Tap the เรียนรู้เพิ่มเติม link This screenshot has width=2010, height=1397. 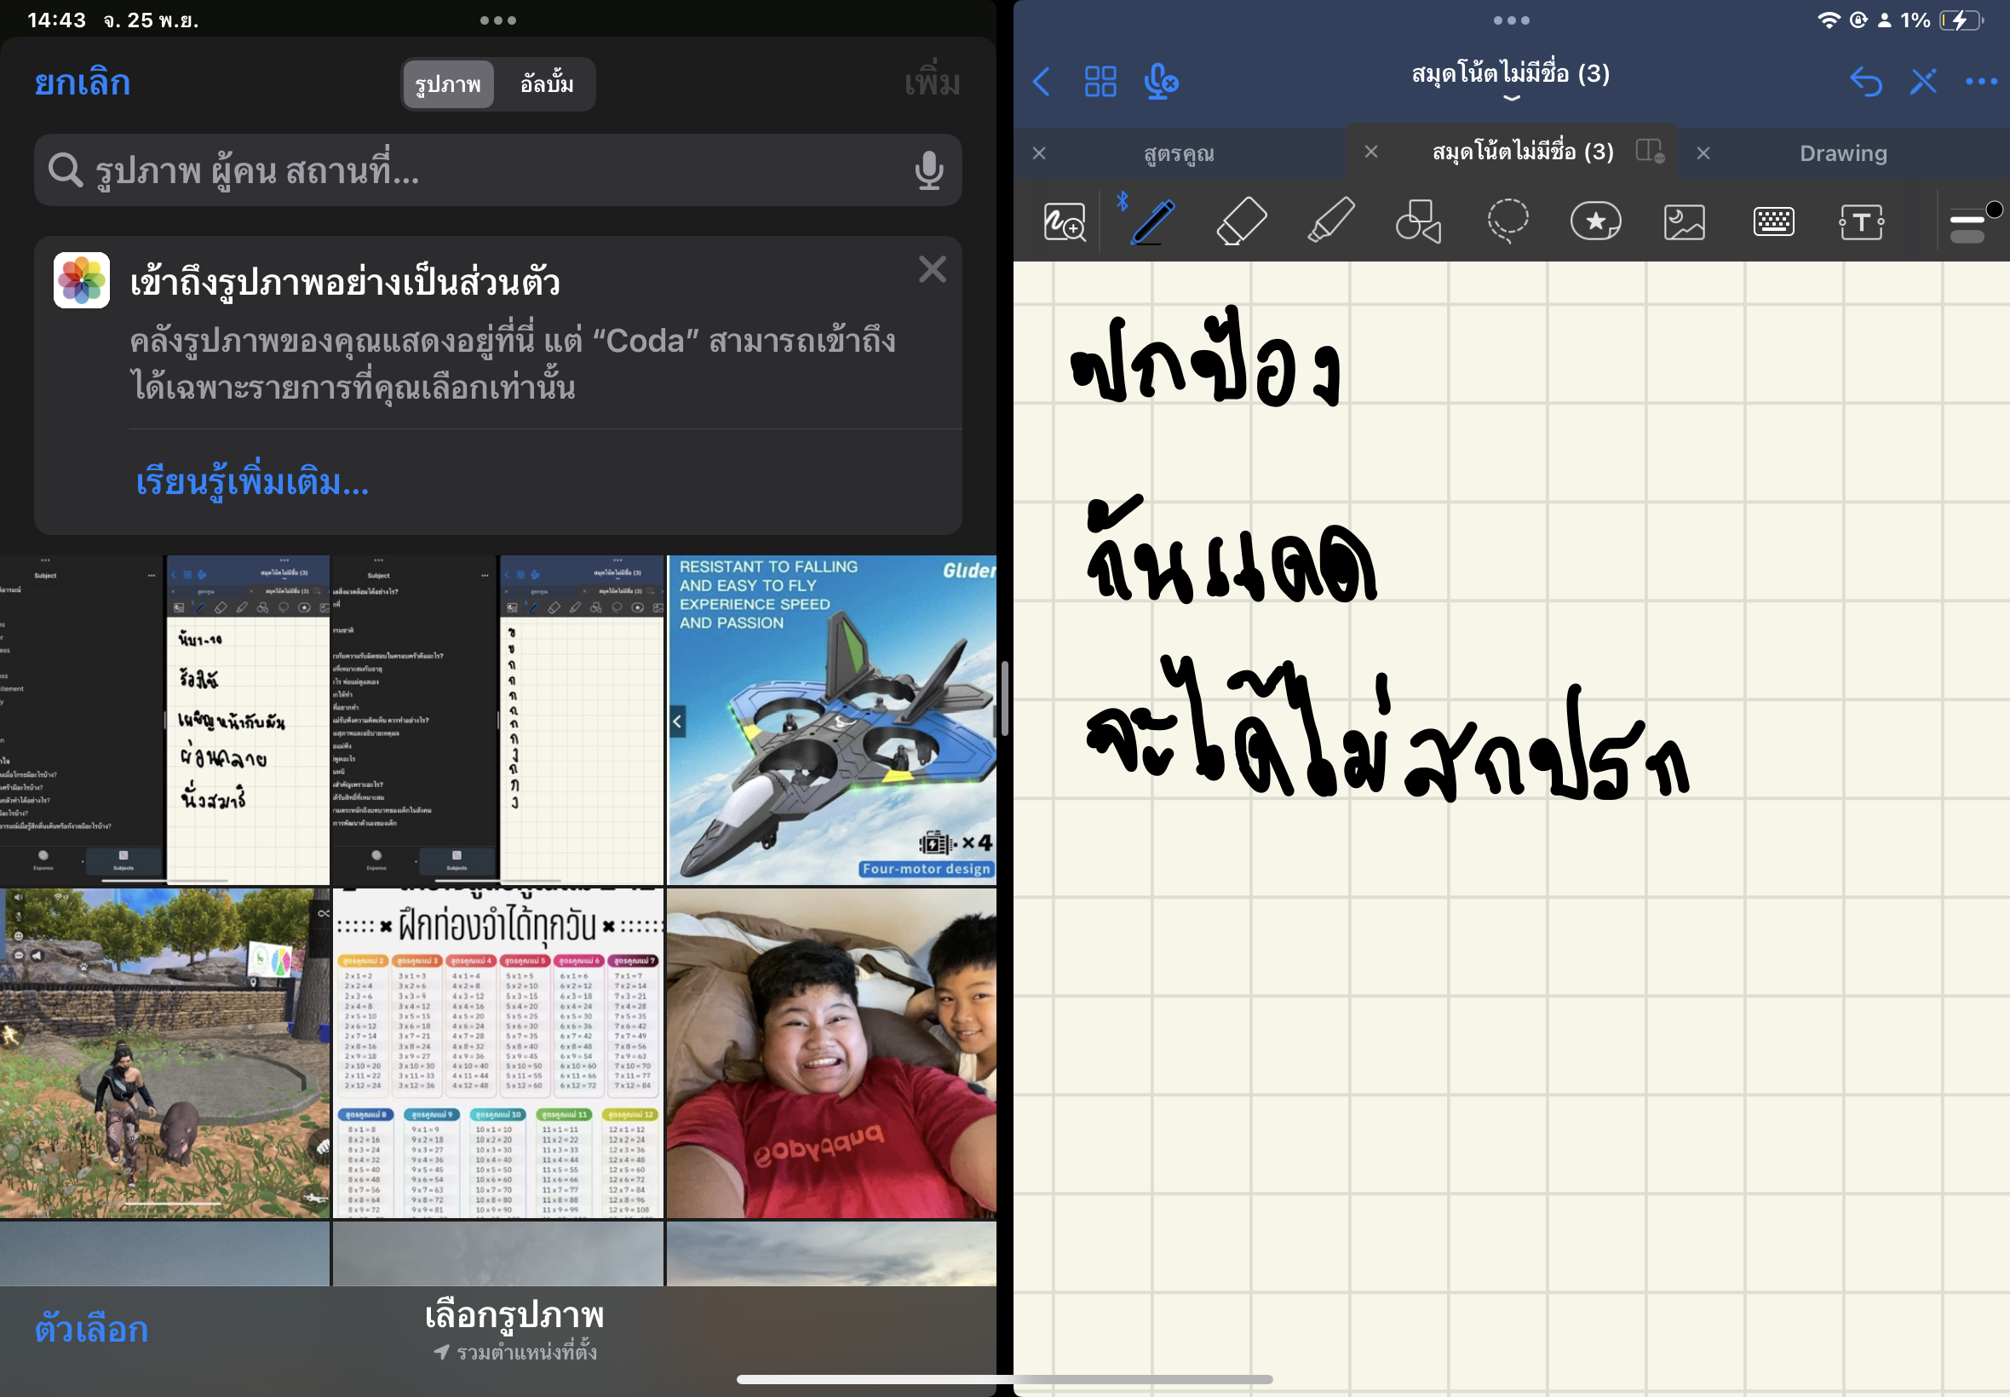point(251,482)
